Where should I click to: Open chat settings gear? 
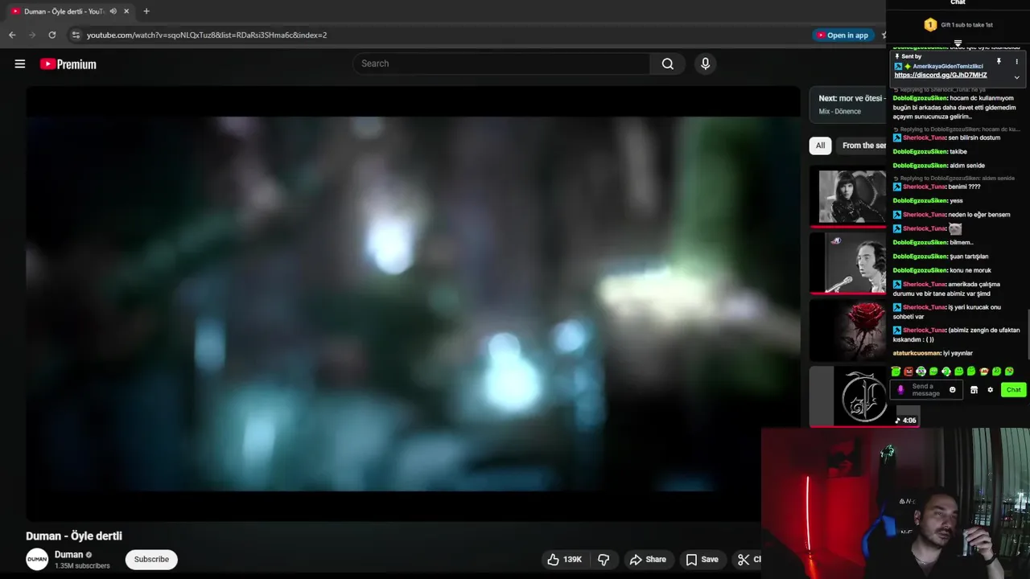[991, 390]
